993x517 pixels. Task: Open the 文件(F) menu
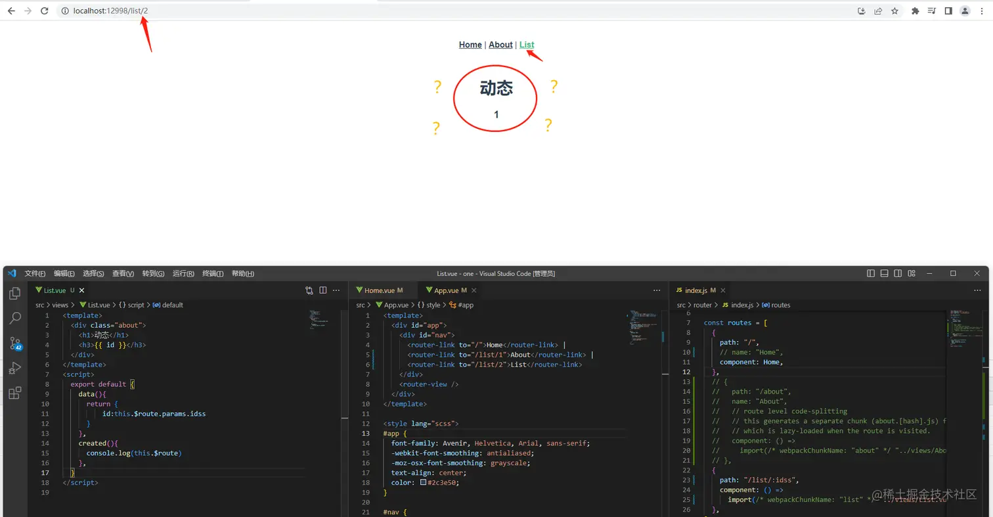pyautogui.click(x=35, y=273)
